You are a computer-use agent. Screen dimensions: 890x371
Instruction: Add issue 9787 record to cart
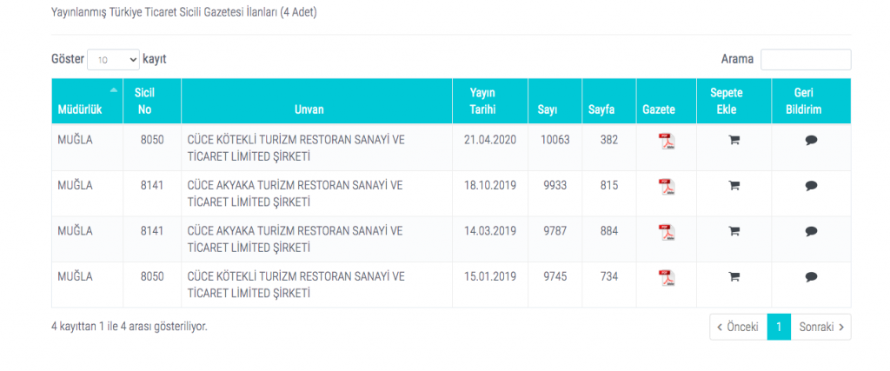pos(734,231)
